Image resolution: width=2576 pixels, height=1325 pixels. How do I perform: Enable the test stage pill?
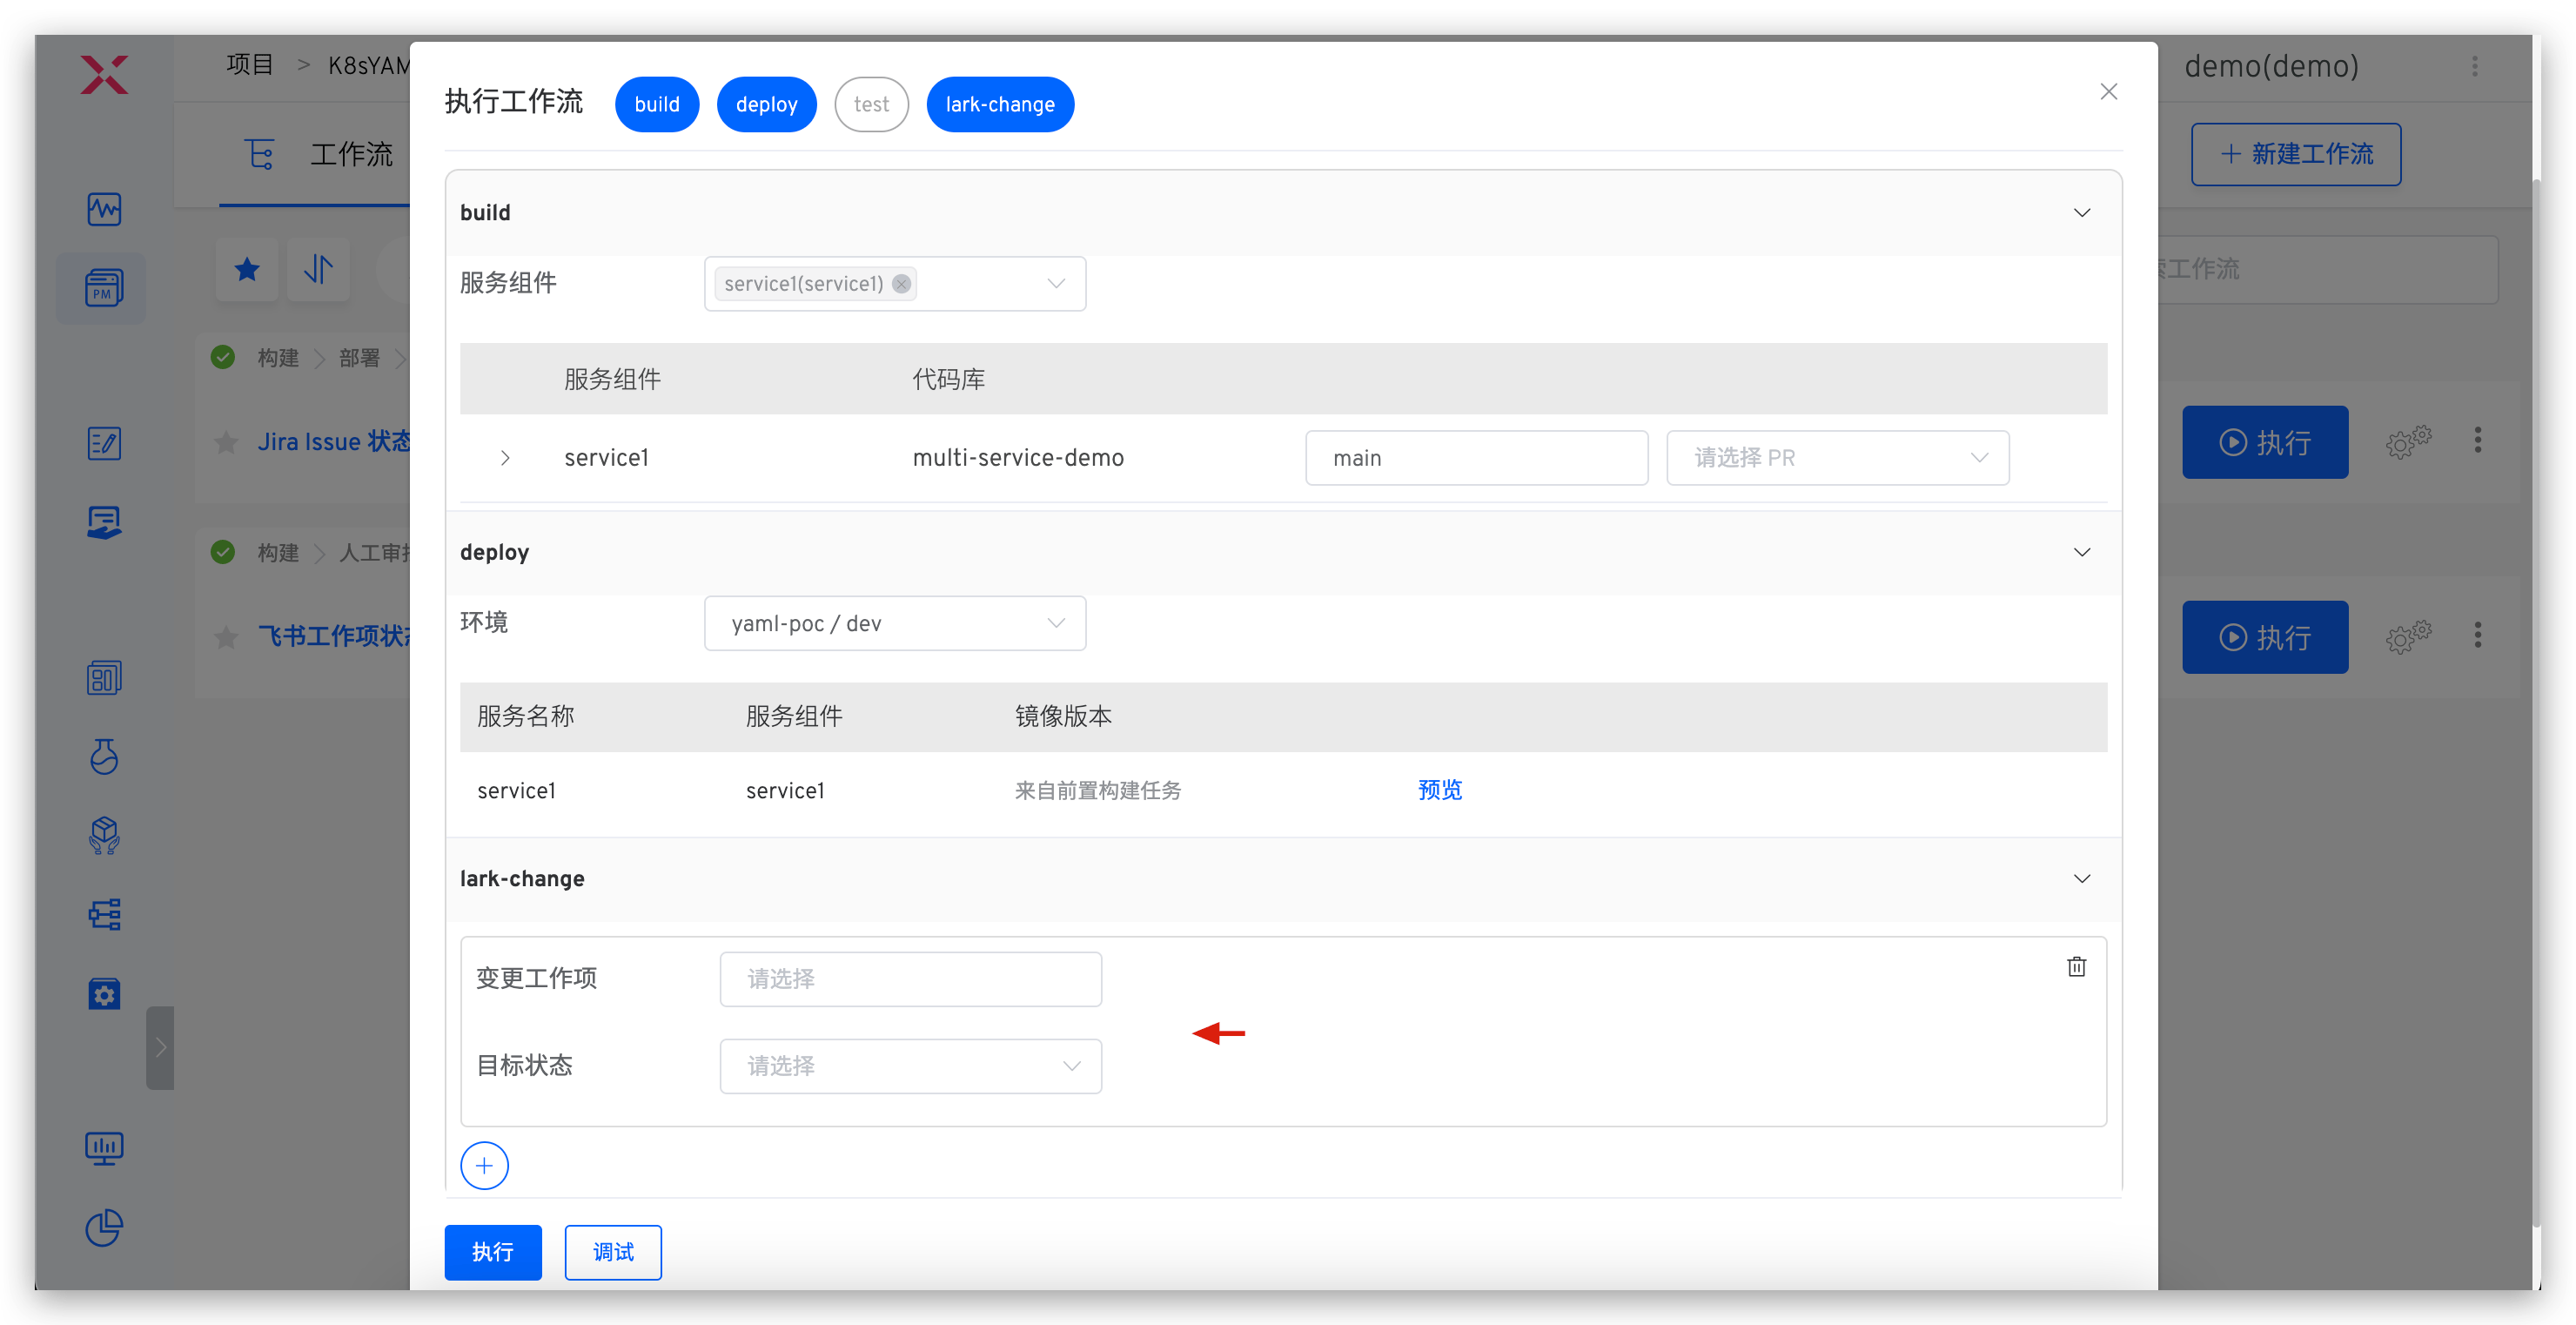pyautogui.click(x=871, y=105)
